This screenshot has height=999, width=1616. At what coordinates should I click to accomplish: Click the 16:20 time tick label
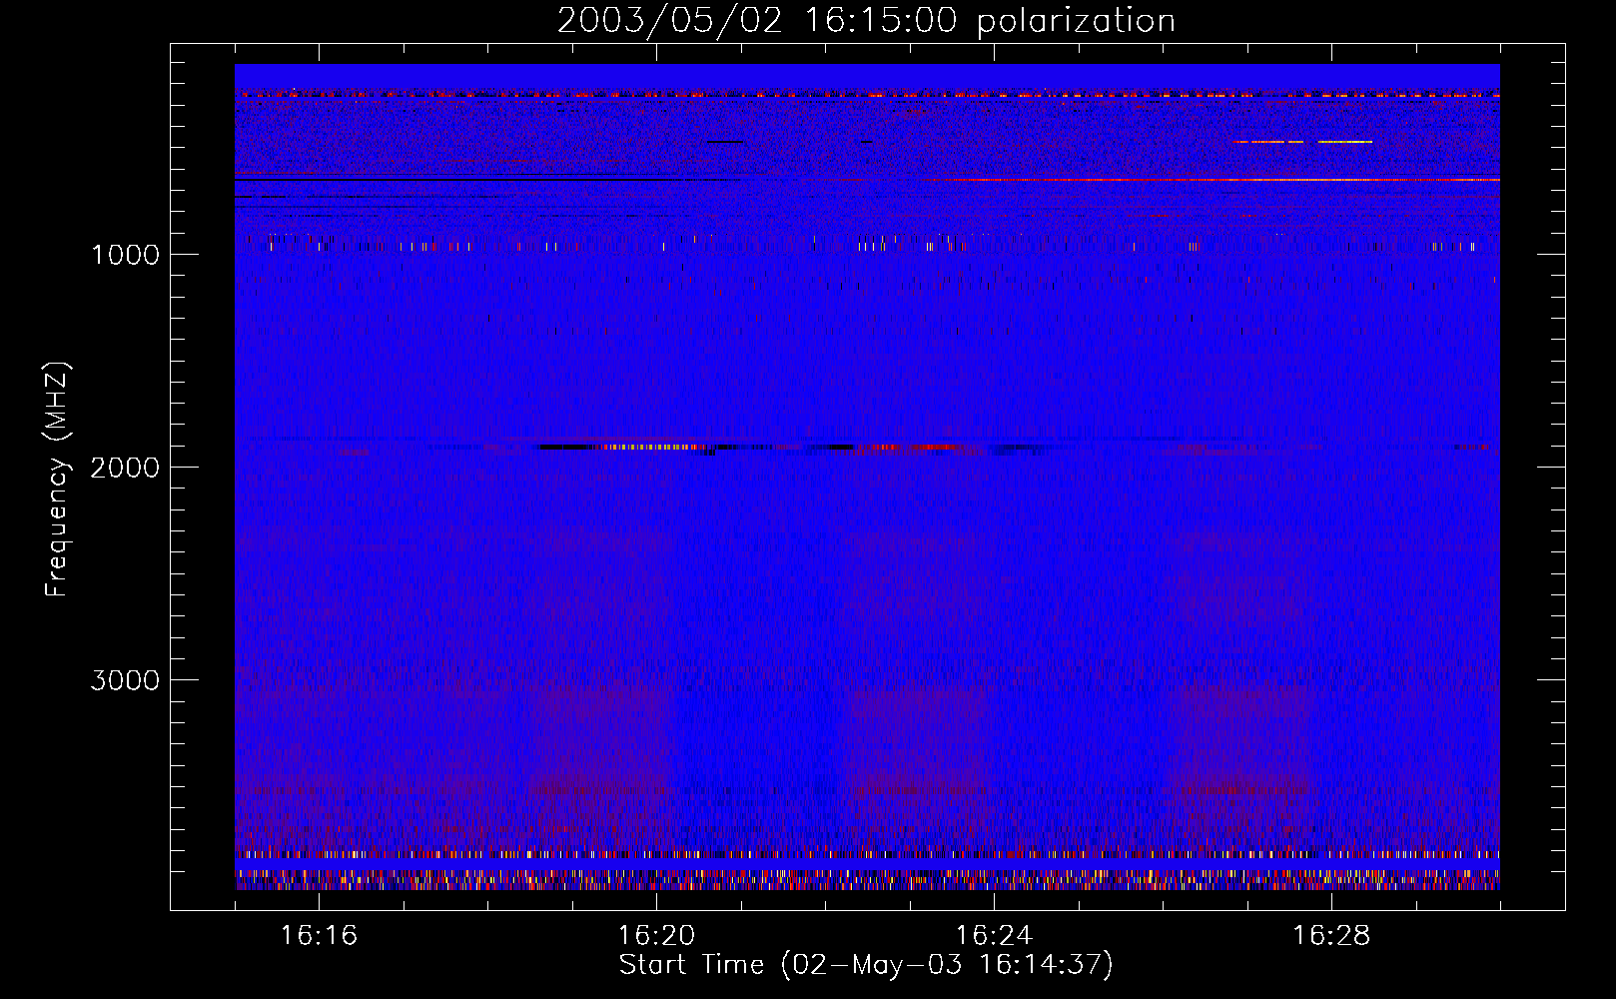pyautogui.click(x=656, y=936)
